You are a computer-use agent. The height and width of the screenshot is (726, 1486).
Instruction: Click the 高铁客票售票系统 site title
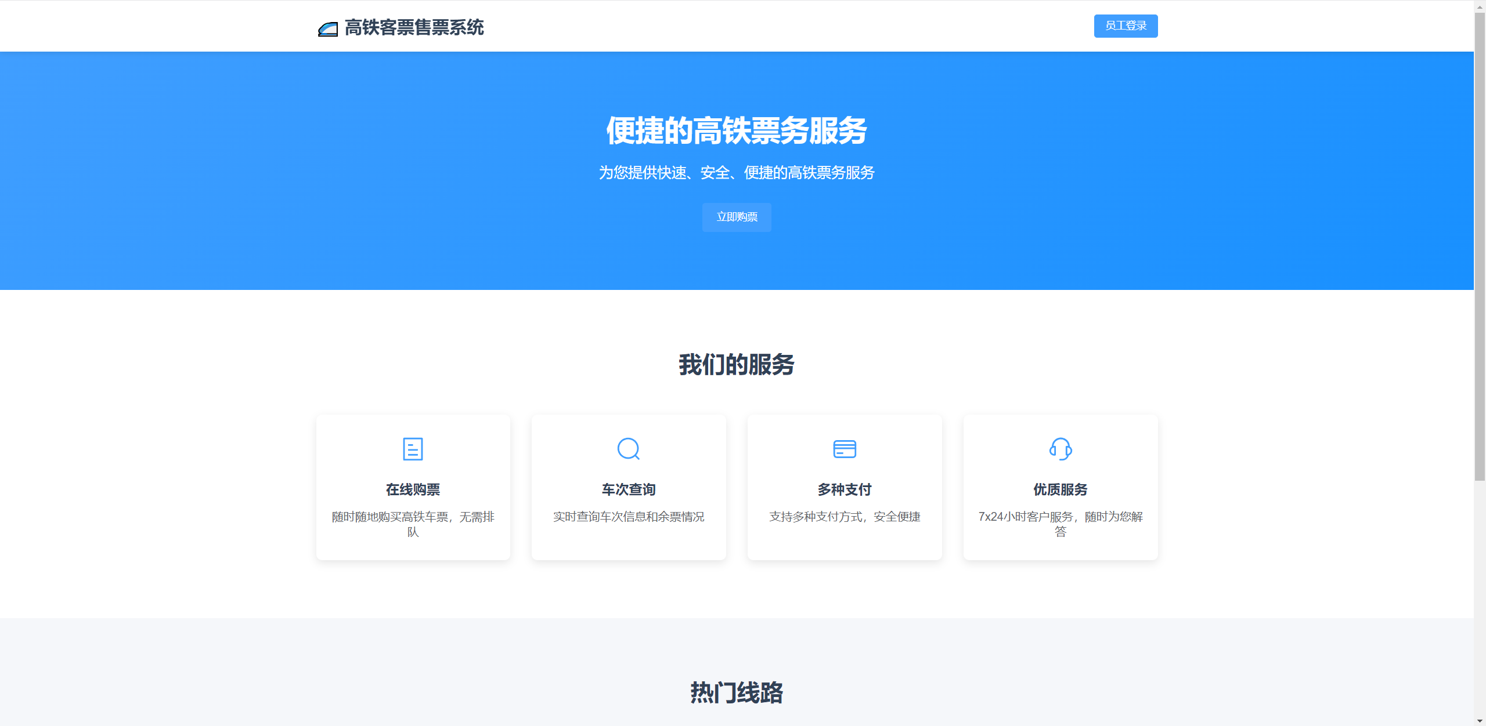414,27
